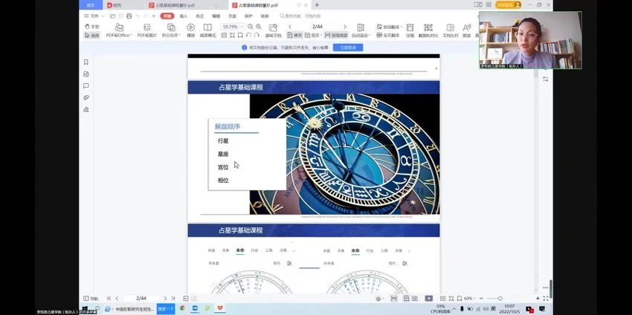Click the 立即登录 button in top right
Screen dimensions: 632x315
pyautogui.click(x=508, y=5)
